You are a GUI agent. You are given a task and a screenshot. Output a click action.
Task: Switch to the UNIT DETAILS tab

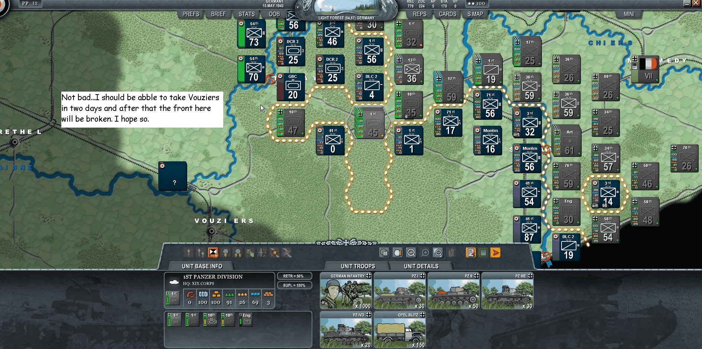click(x=421, y=266)
